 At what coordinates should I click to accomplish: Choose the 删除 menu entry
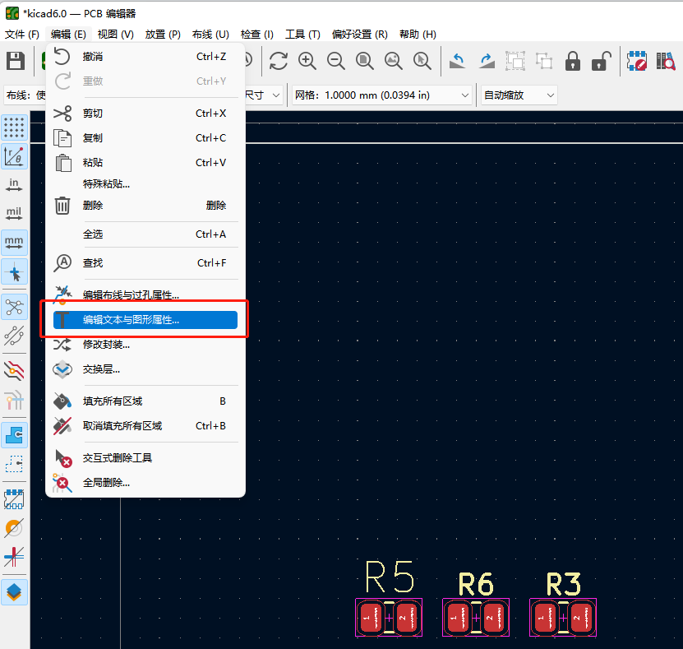pos(145,206)
